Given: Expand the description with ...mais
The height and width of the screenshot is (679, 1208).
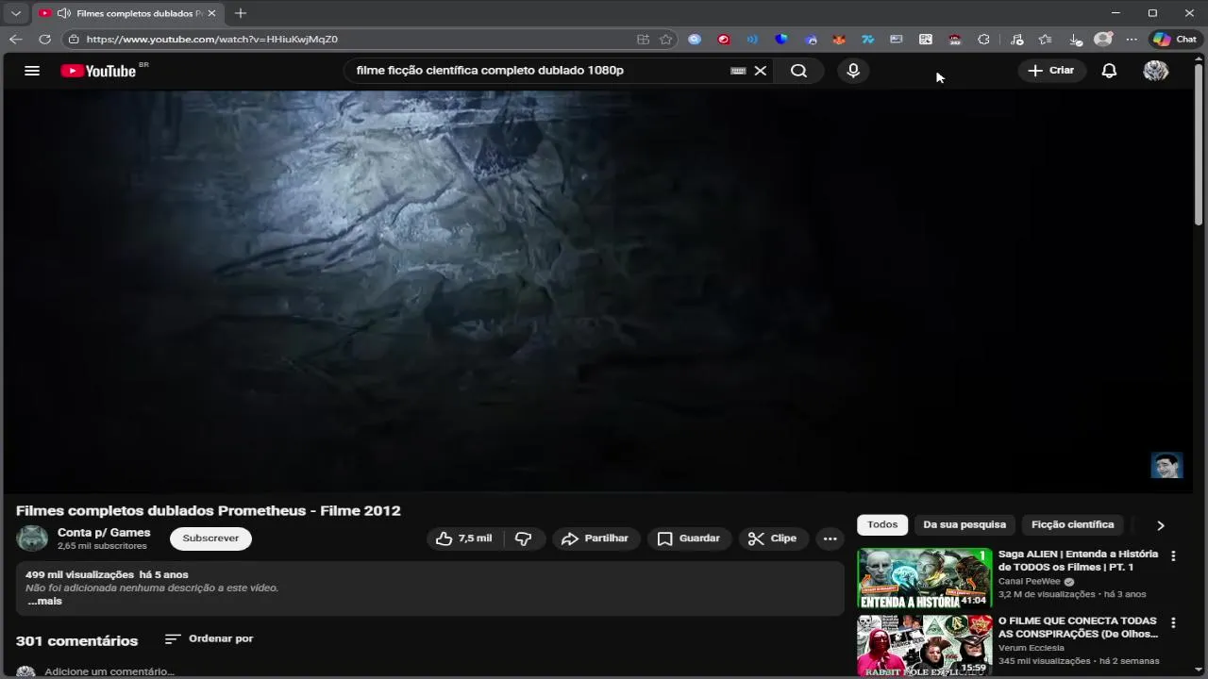Looking at the screenshot, I should coord(44,601).
